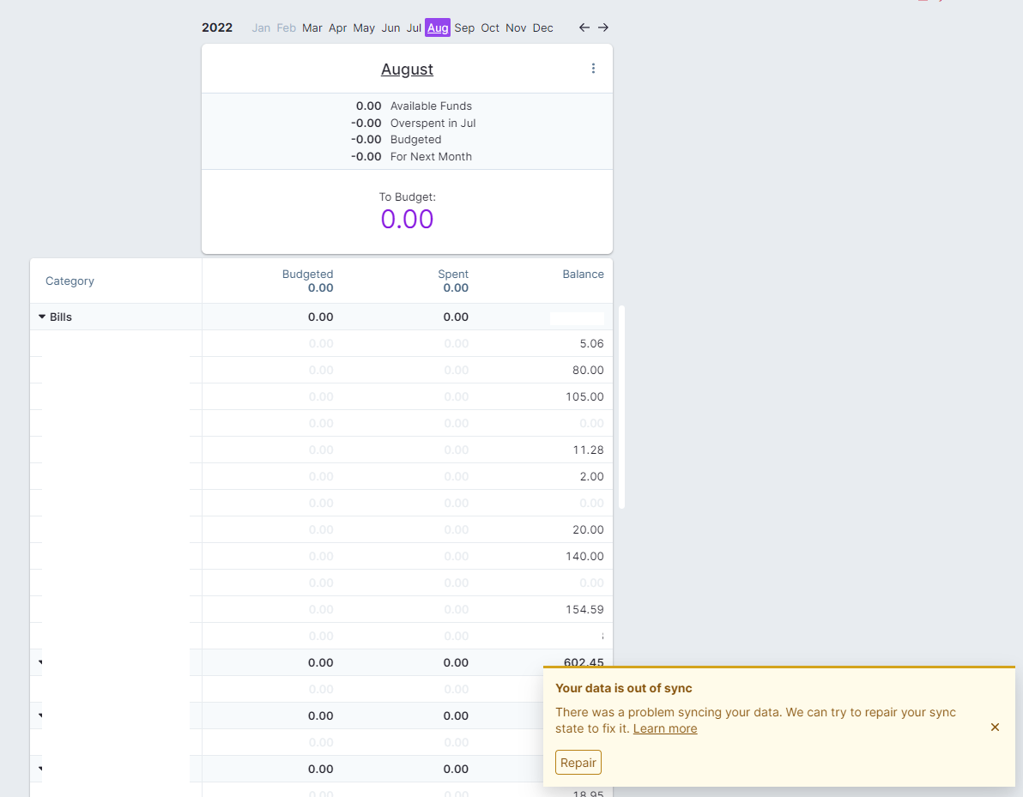Viewport: 1023px width, 797px height.
Task: Click the Repair button
Action: (x=578, y=762)
